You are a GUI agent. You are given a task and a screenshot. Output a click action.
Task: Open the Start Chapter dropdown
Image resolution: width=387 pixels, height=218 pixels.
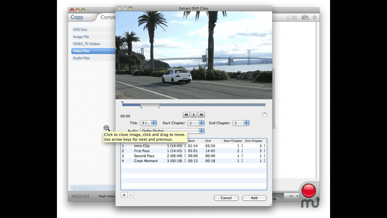196,123
